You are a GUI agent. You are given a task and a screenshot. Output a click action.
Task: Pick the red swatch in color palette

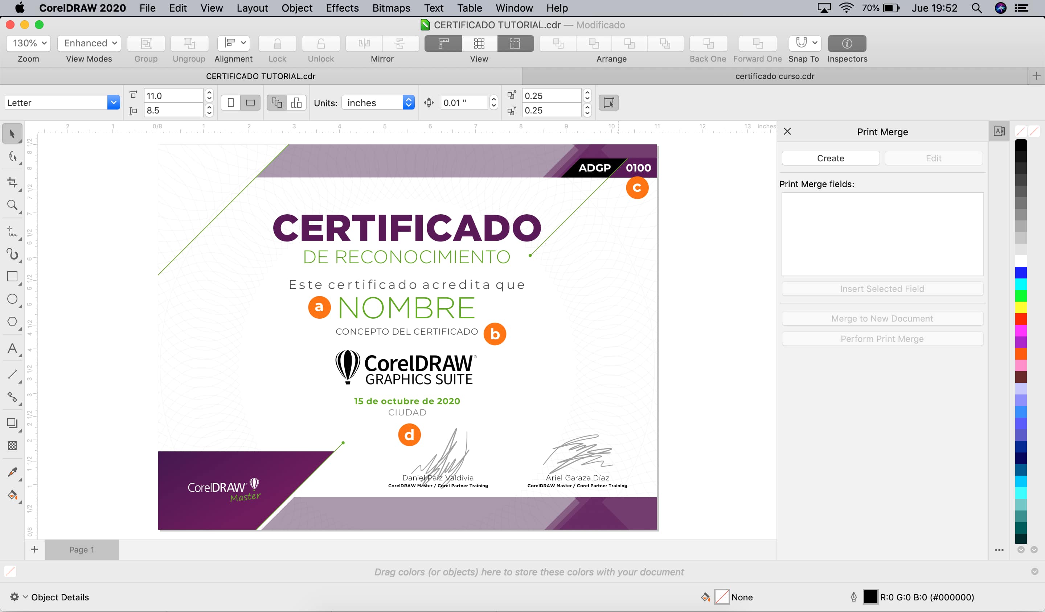pos(1021,319)
